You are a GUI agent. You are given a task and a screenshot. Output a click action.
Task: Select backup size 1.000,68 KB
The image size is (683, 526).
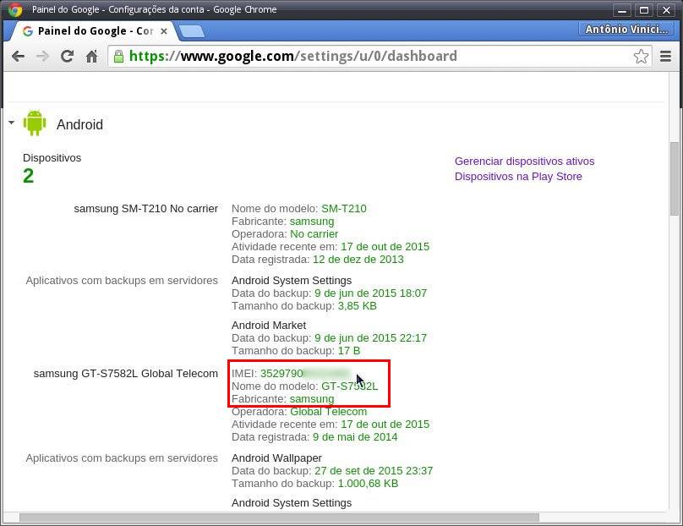point(368,483)
